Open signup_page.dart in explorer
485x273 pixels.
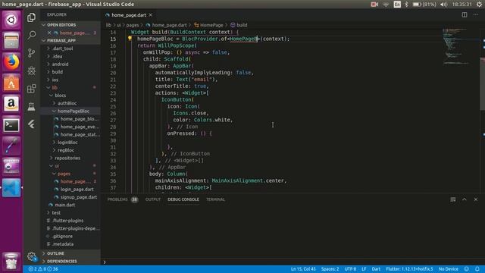[x=79, y=197]
